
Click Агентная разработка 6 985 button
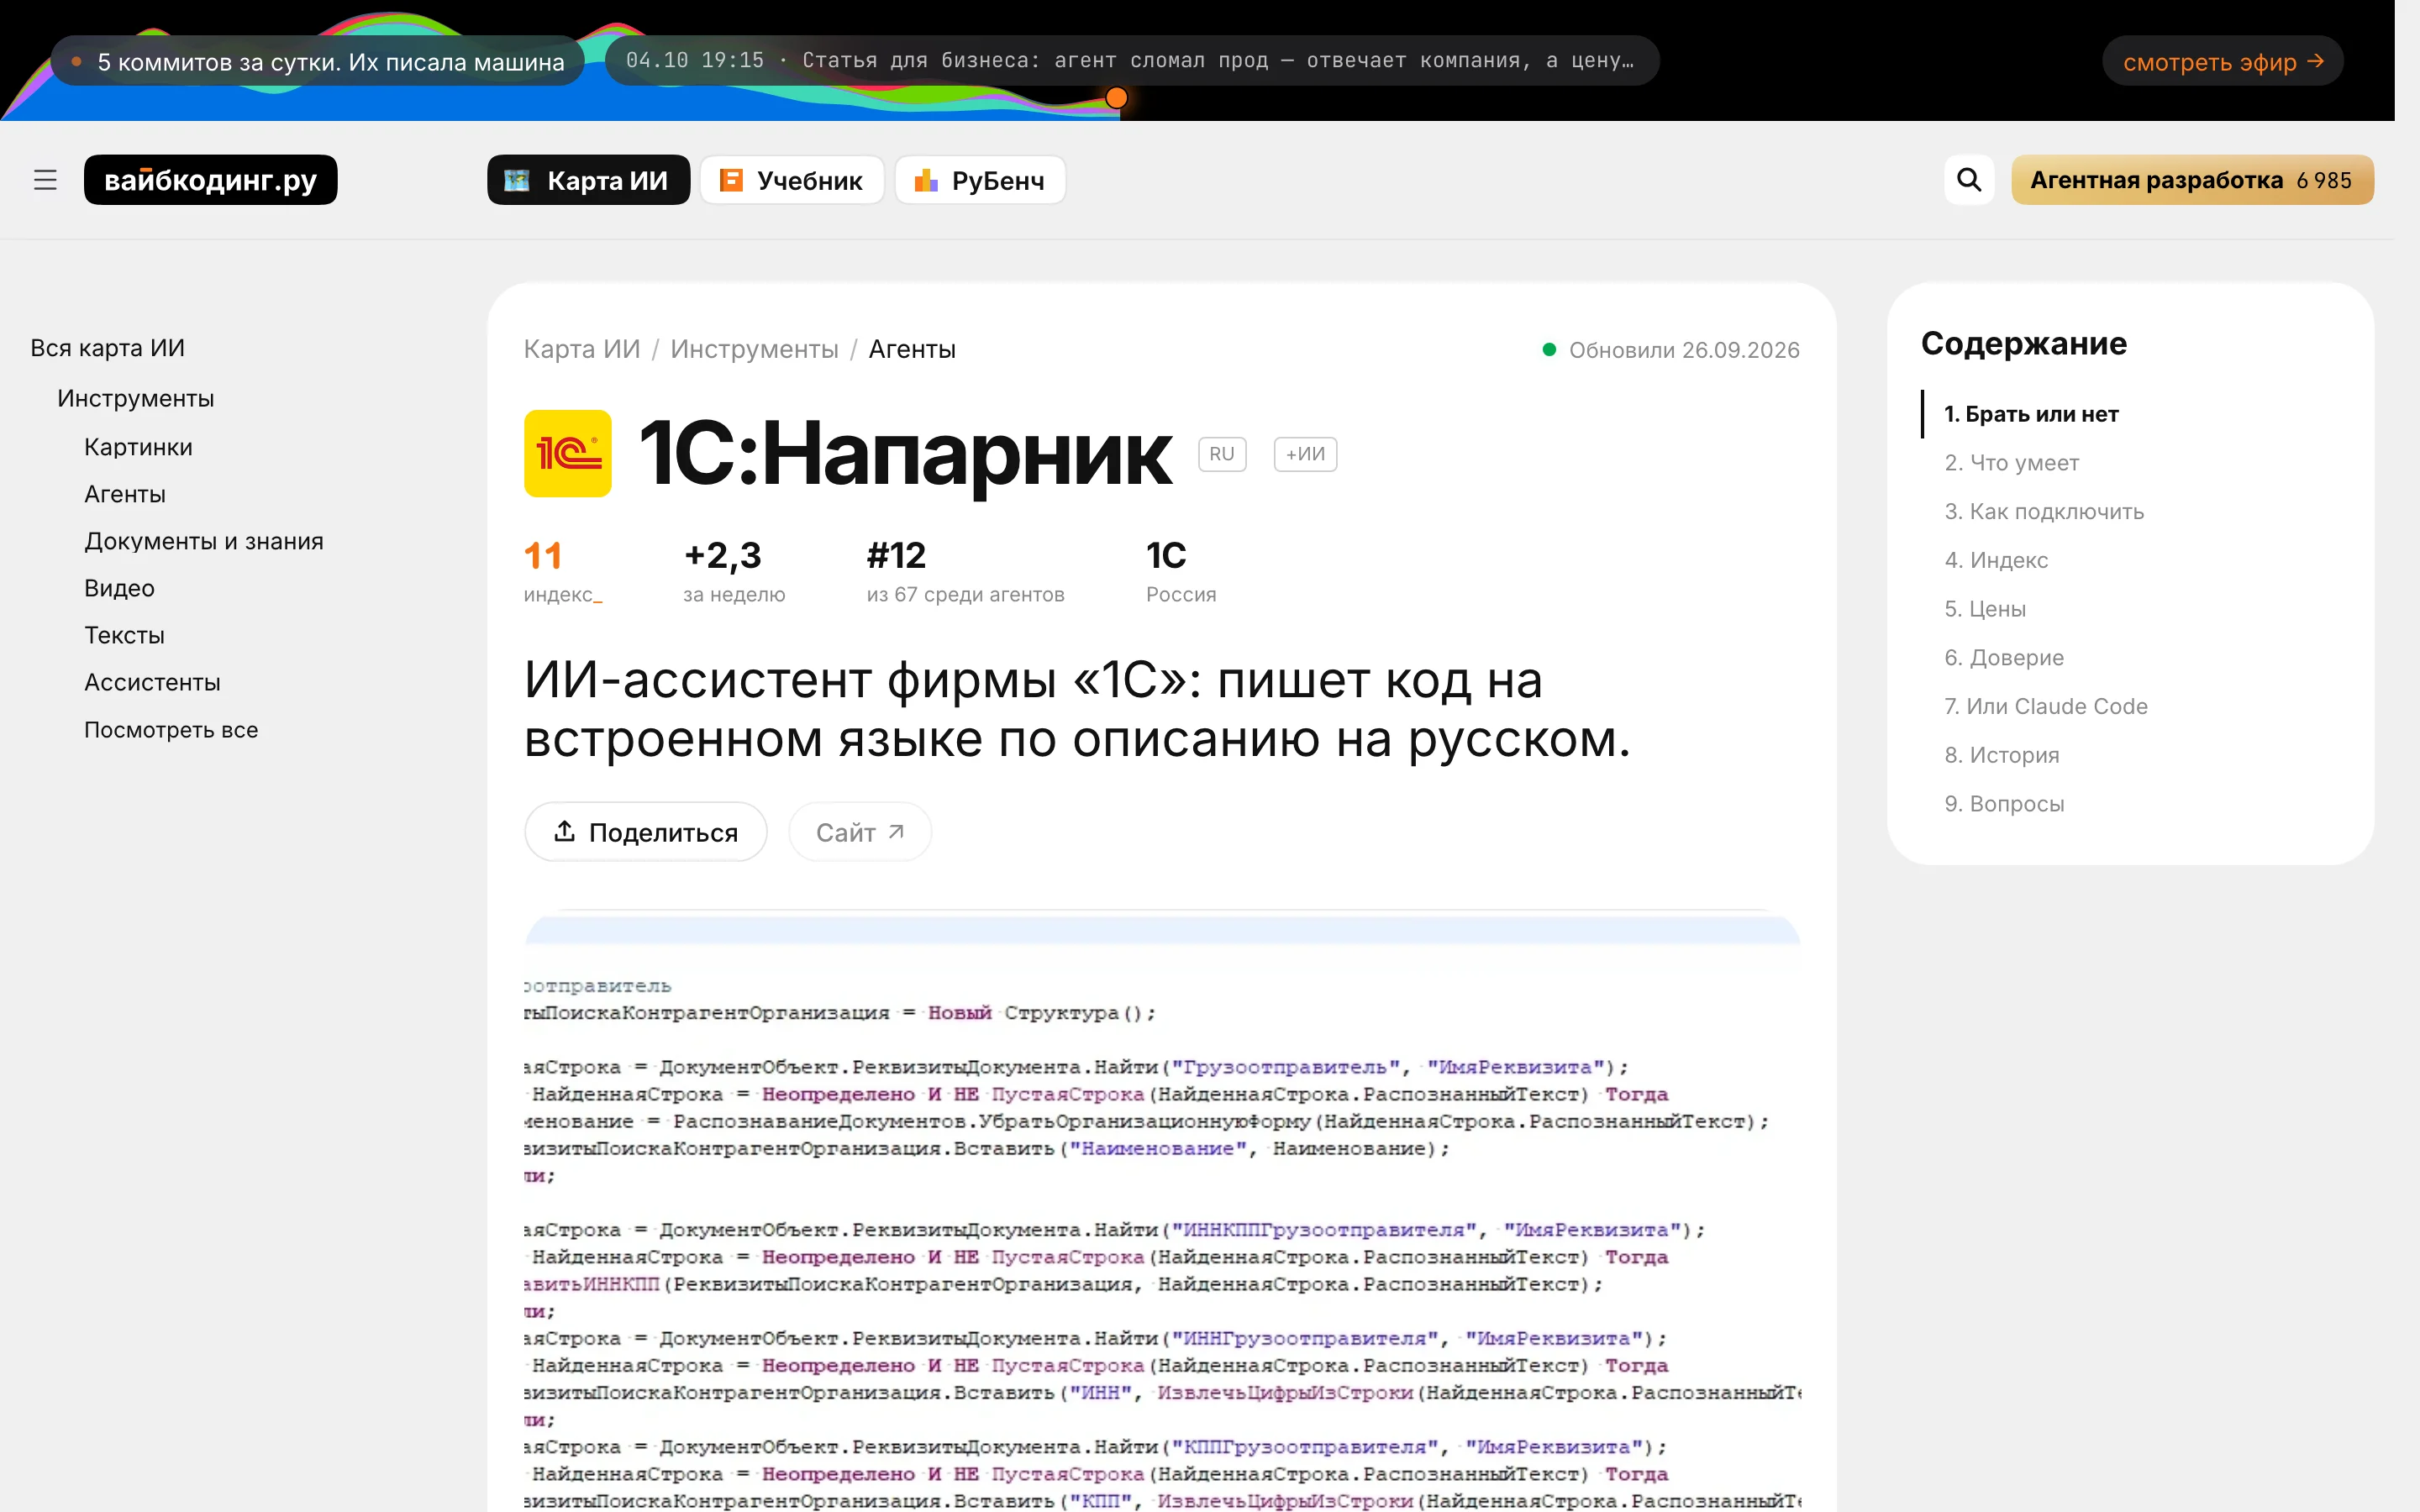coord(2192,180)
